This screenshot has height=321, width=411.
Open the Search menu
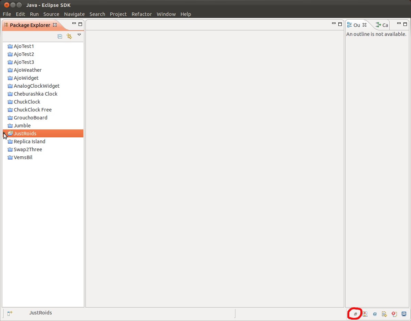(97, 14)
